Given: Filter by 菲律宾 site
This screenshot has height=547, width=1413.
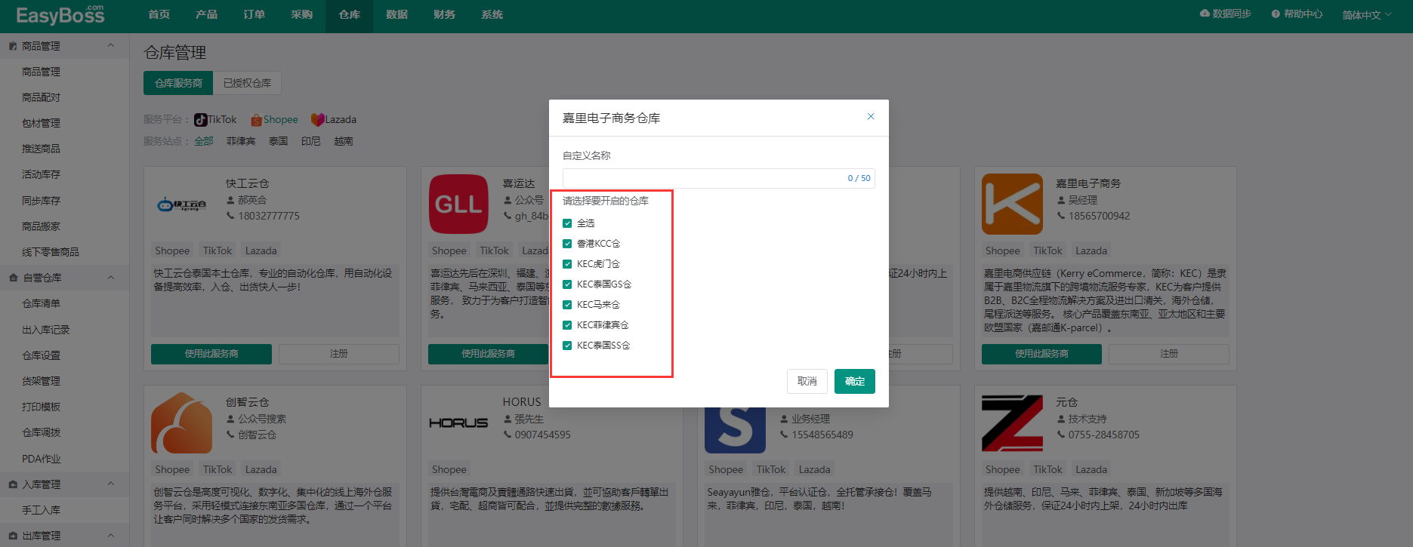Looking at the screenshot, I should (241, 141).
